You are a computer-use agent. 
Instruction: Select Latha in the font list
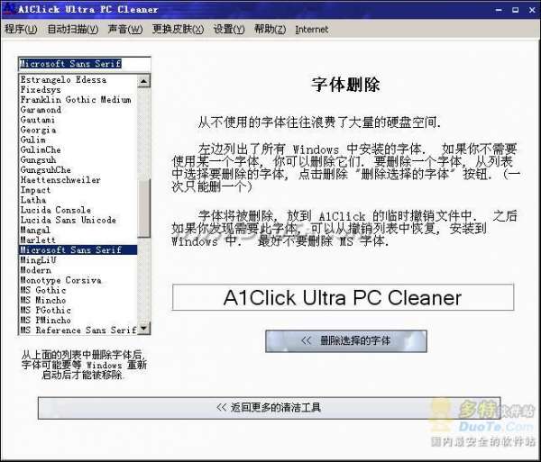click(78, 200)
